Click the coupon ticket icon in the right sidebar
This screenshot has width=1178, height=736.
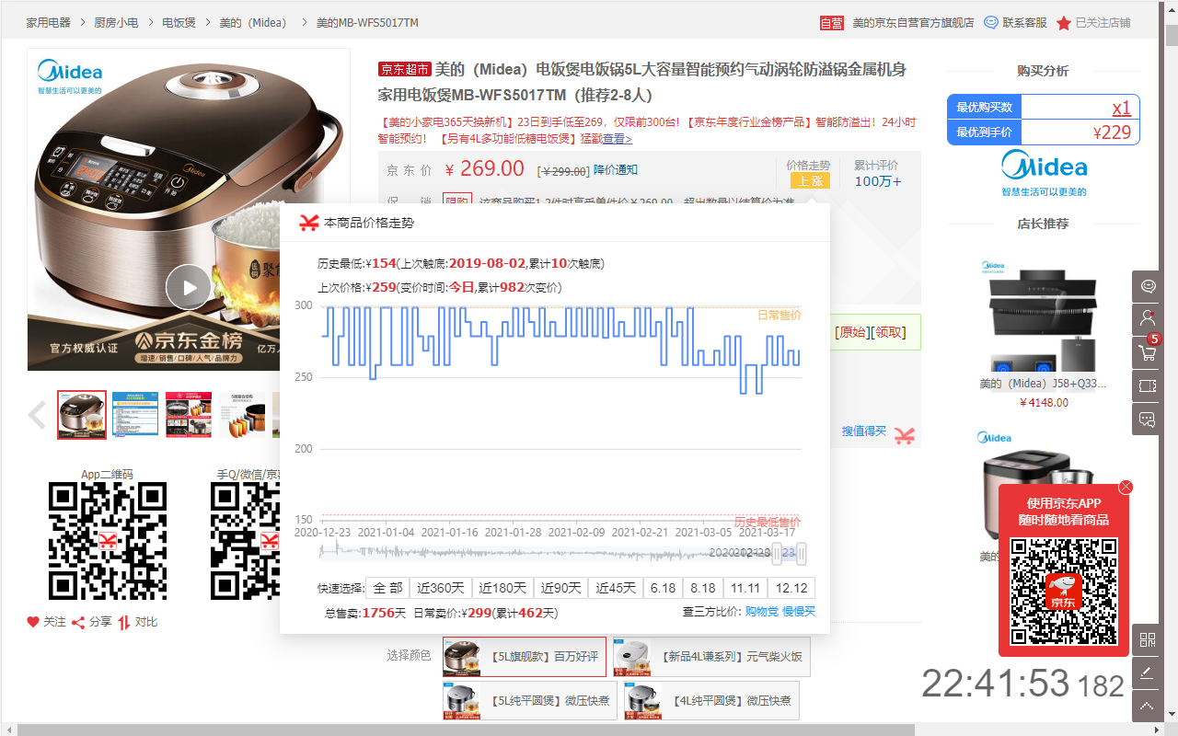coord(1146,385)
